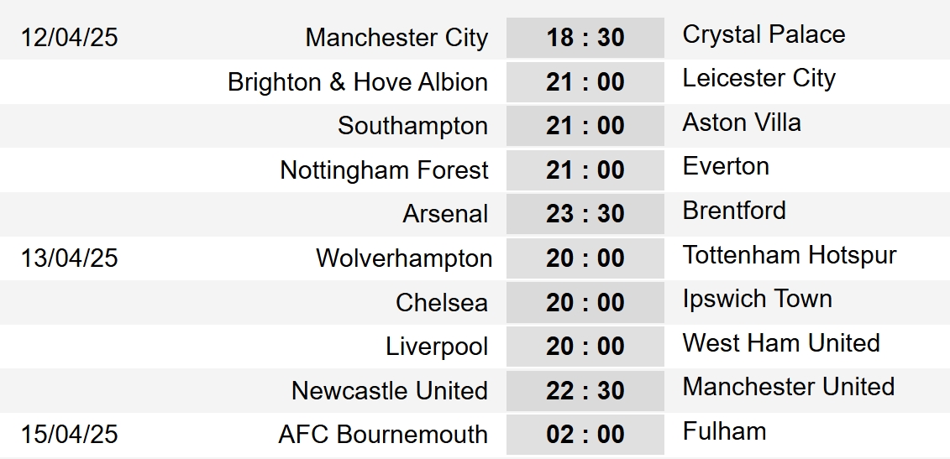Select the Chelsea team name

442,302
